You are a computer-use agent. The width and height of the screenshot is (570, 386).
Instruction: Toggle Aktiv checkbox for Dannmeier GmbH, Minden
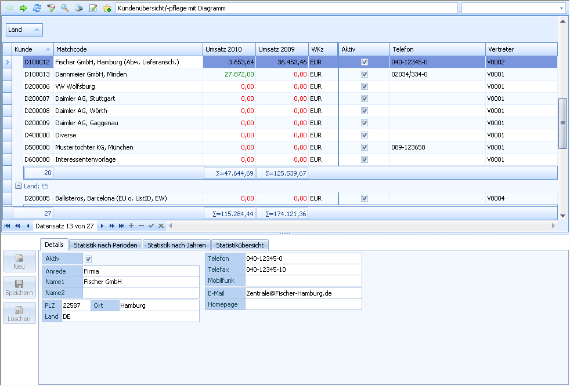365,74
